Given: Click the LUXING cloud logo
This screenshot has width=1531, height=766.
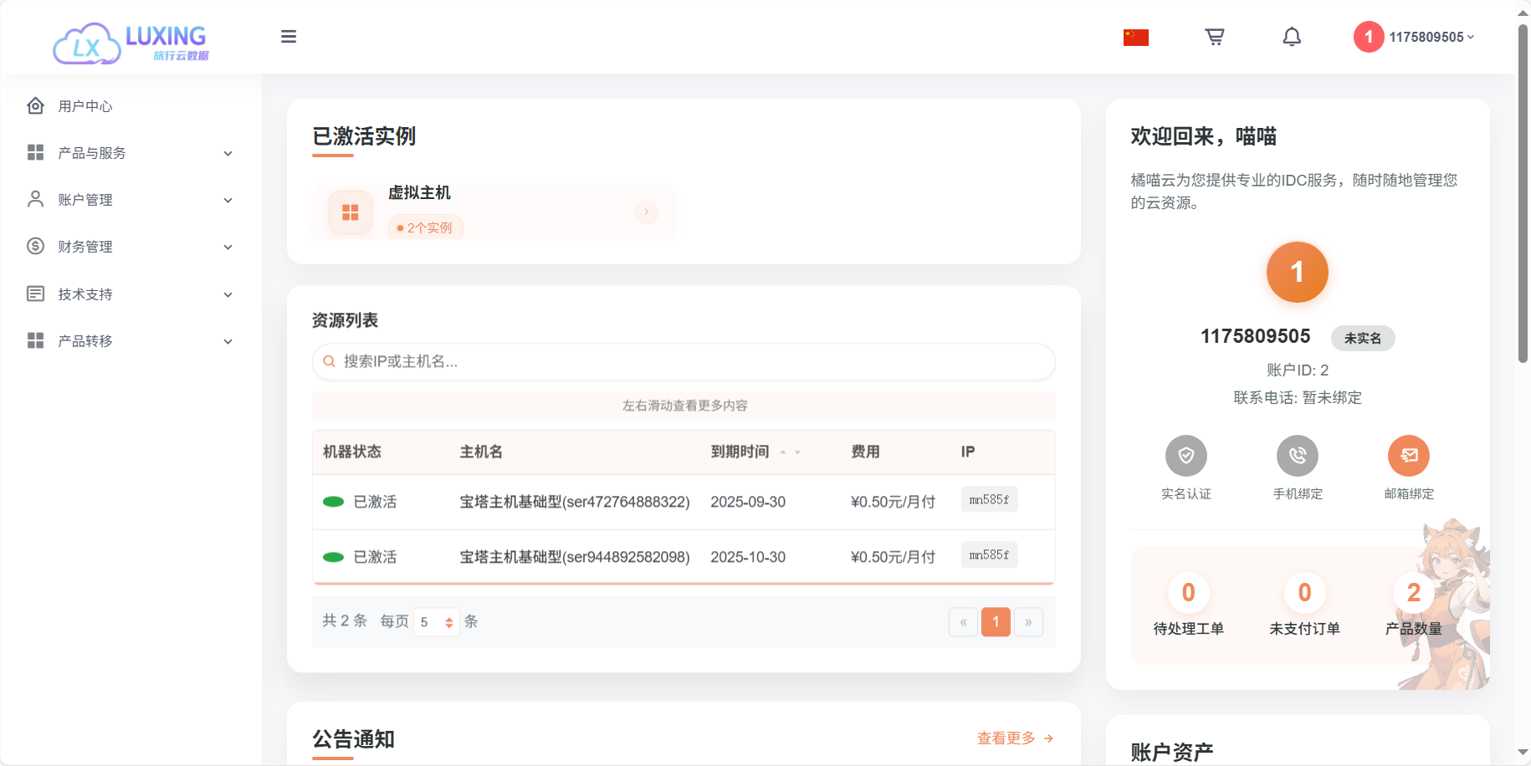Looking at the screenshot, I should 131,43.
